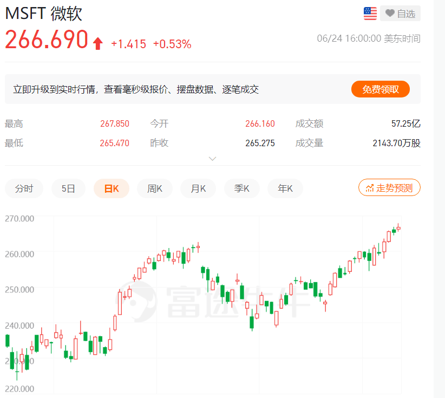
Task: Click 免费领取 to claim realtime quotes
Action: 380,89
